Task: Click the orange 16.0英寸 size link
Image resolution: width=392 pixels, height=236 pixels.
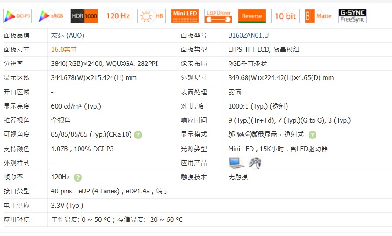Action: point(64,50)
